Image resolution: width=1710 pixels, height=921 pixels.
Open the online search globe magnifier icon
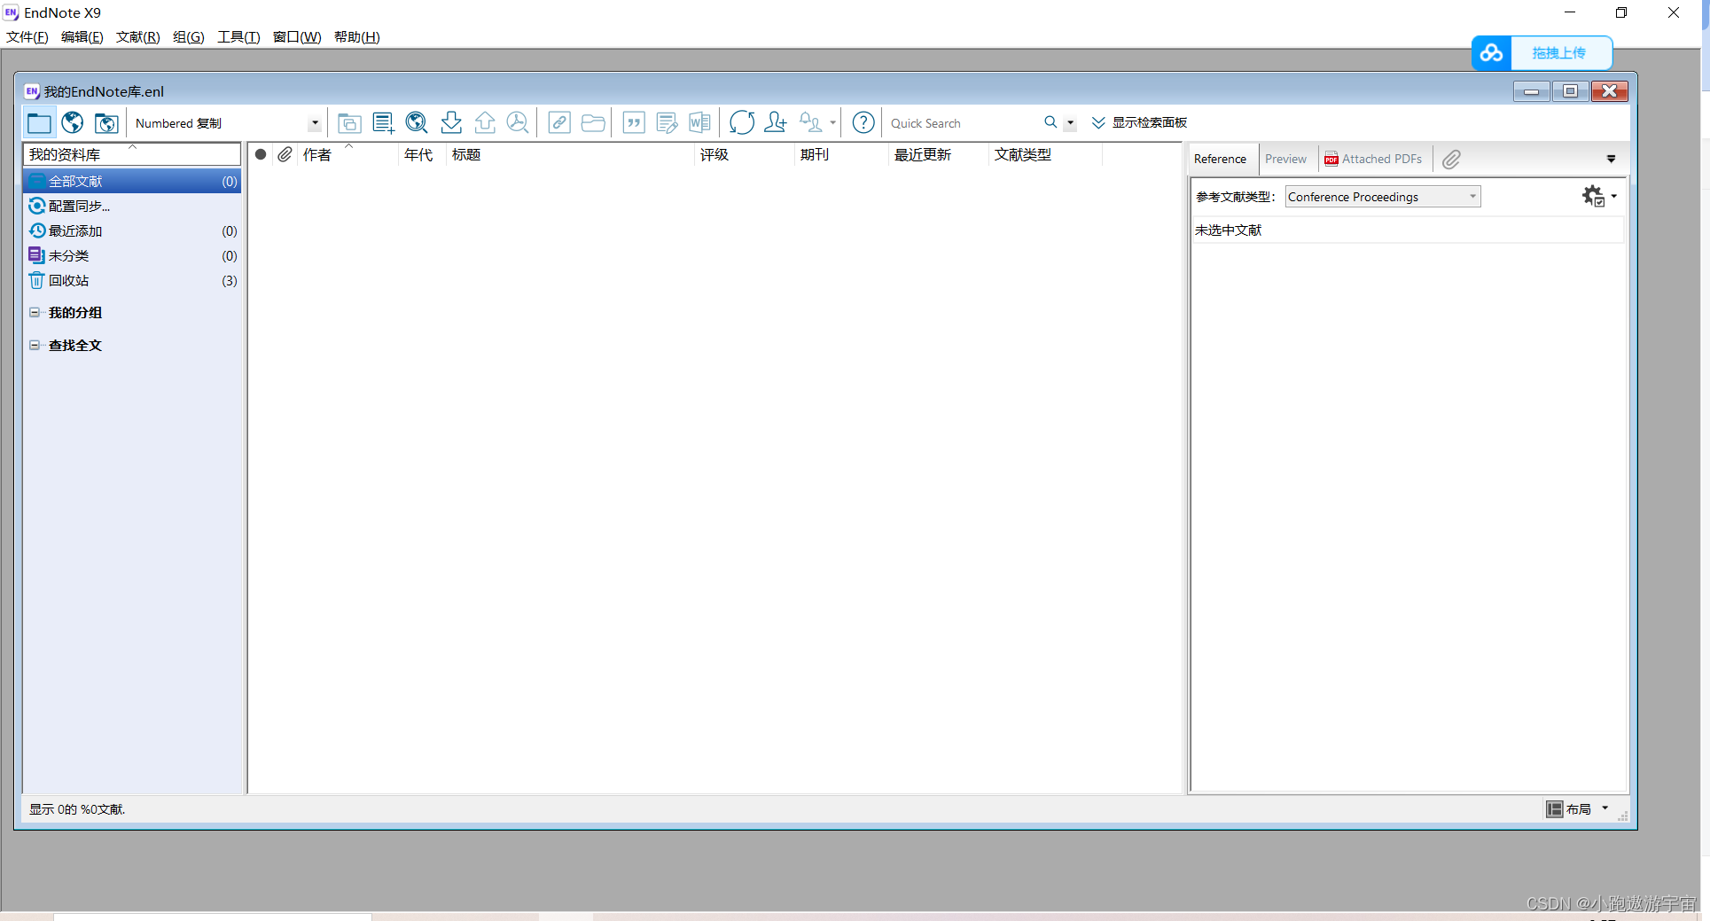pyautogui.click(x=417, y=123)
